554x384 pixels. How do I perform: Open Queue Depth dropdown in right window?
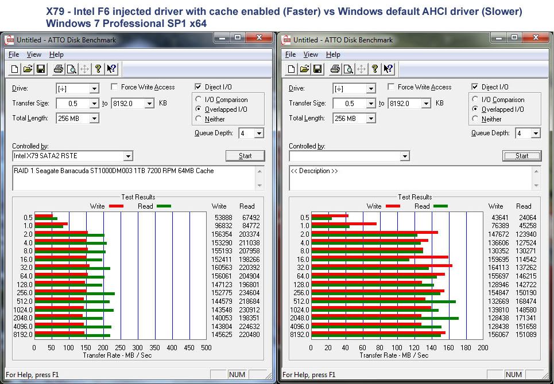536,134
